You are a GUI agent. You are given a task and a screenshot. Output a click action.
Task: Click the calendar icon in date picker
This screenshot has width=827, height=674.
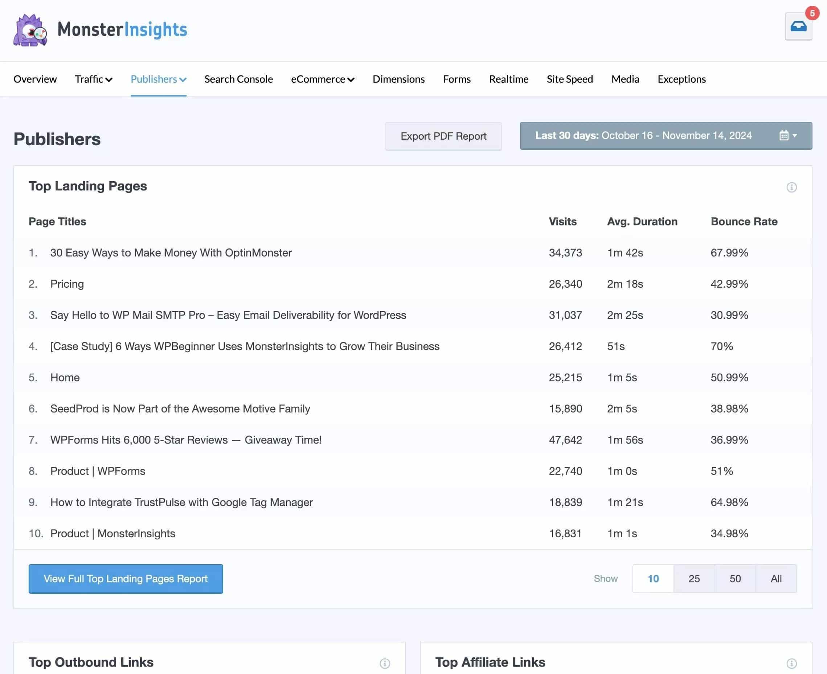point(783,136)
